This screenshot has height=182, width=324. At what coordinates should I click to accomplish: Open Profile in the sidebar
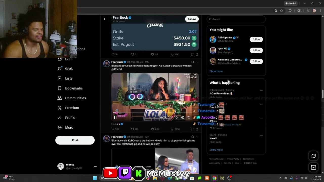(x=66, y=118)
